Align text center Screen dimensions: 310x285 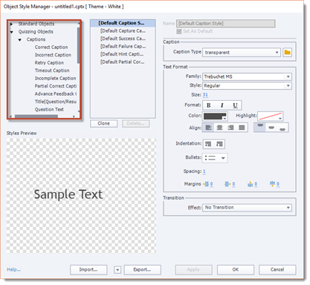[x=219, y=128]
